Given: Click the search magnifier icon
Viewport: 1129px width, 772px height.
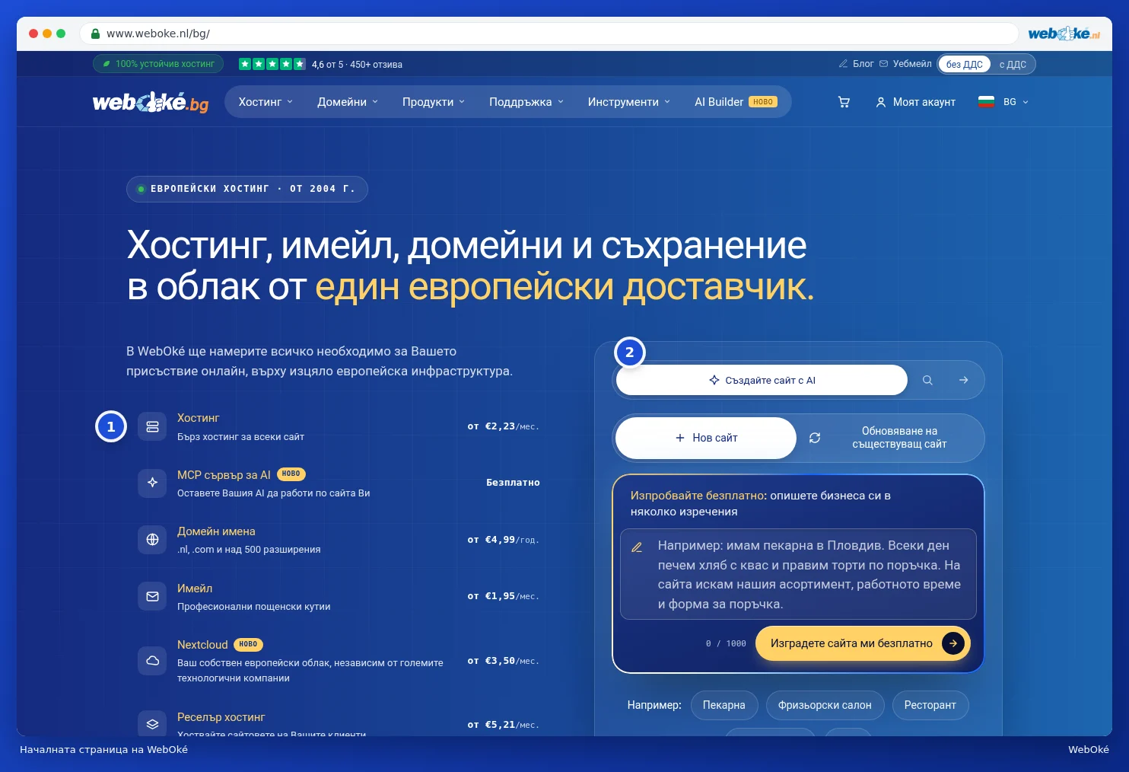Looking at the screenshot, I should click(927, 380).
